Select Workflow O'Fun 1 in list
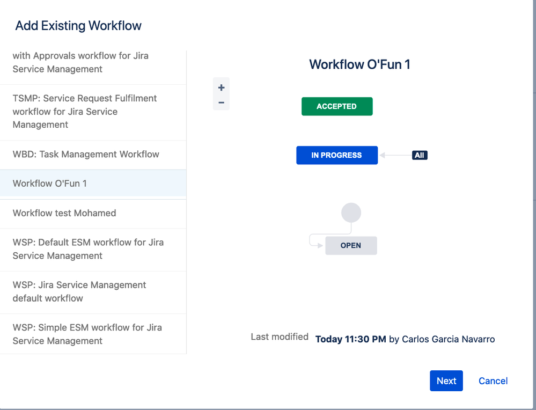Image resolution: width=536 pixels, height=410 pixels. [93, 184]
